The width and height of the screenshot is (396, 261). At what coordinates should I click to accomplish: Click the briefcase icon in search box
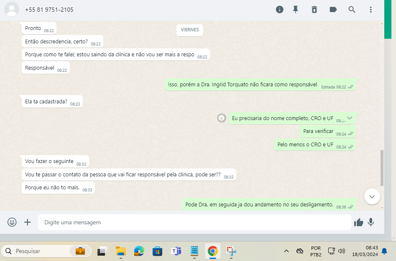(x=80, y=251)
